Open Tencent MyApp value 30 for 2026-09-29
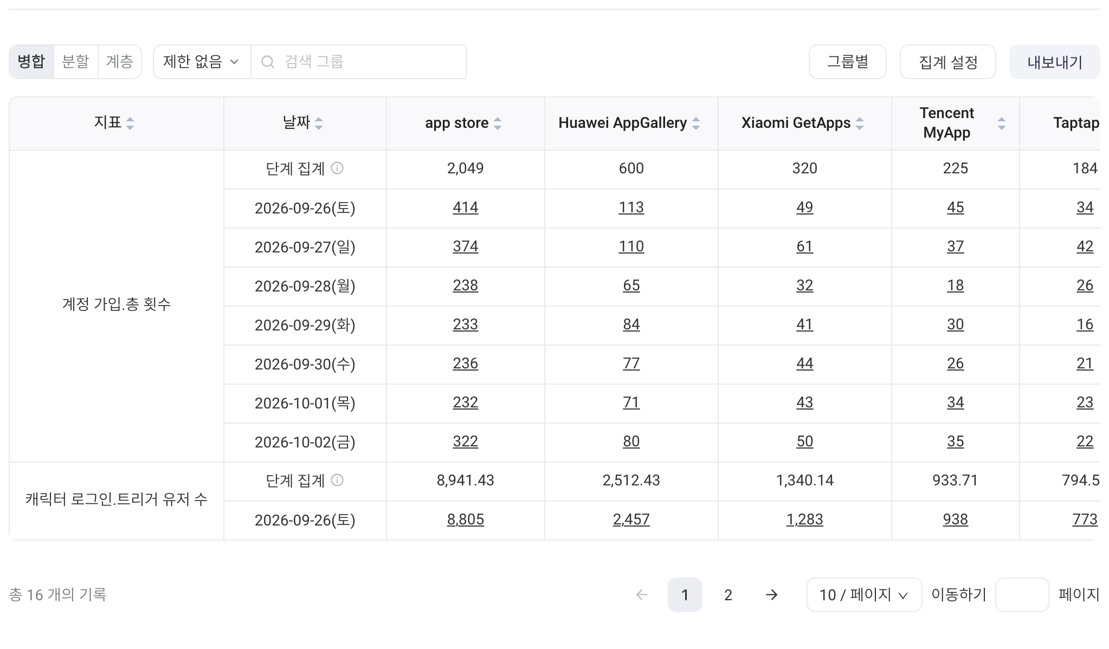 pos(956,325)
